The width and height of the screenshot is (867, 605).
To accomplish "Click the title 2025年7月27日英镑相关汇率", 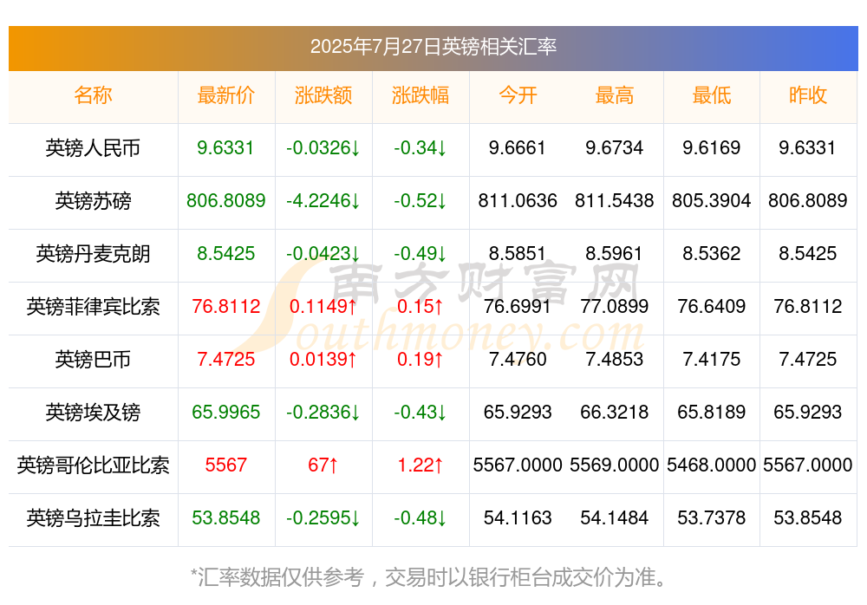I will point(433,47).
